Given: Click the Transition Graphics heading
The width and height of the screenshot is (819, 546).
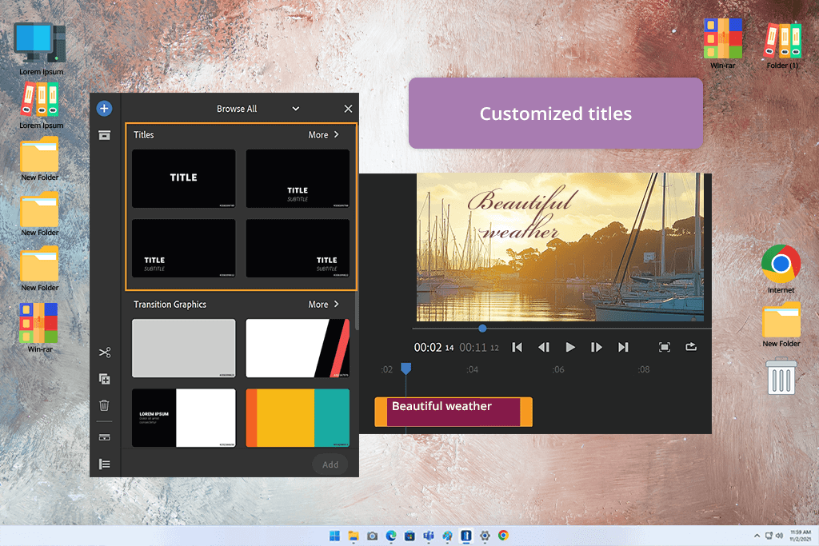Looking at the screenshot, I should 170,305.
